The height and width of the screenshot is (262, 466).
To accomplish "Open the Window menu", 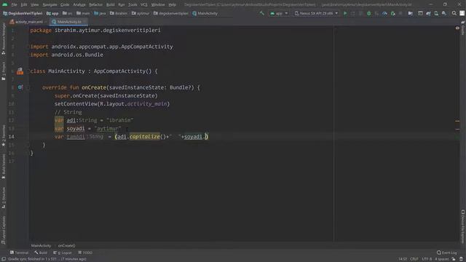I will [158, 5].
